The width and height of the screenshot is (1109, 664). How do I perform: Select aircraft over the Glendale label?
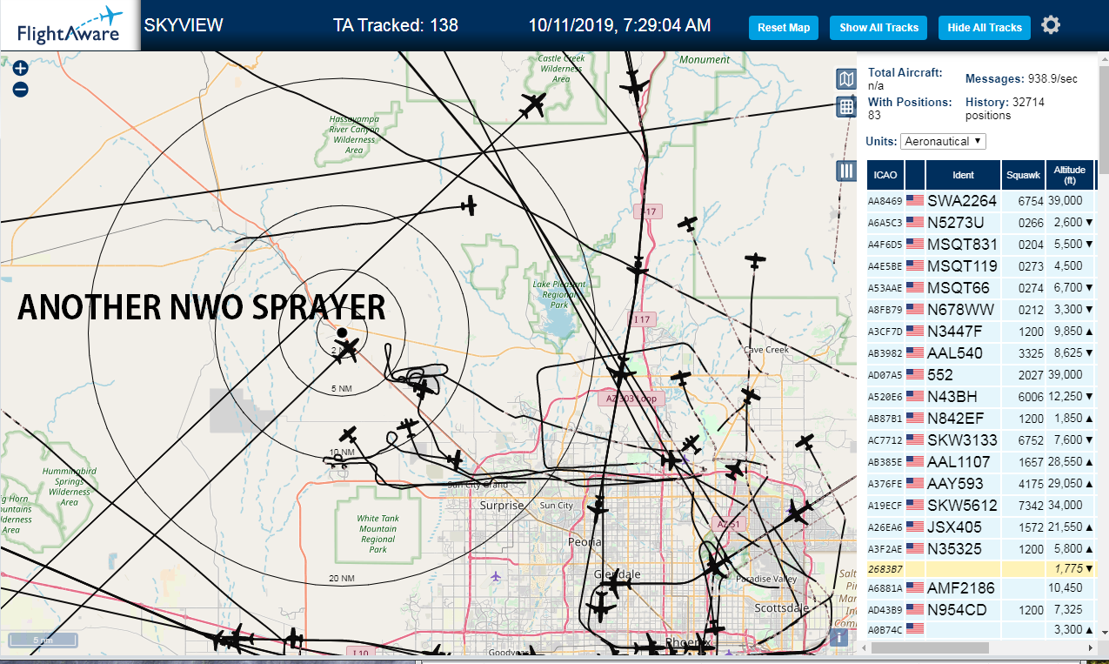click(614, 584)
